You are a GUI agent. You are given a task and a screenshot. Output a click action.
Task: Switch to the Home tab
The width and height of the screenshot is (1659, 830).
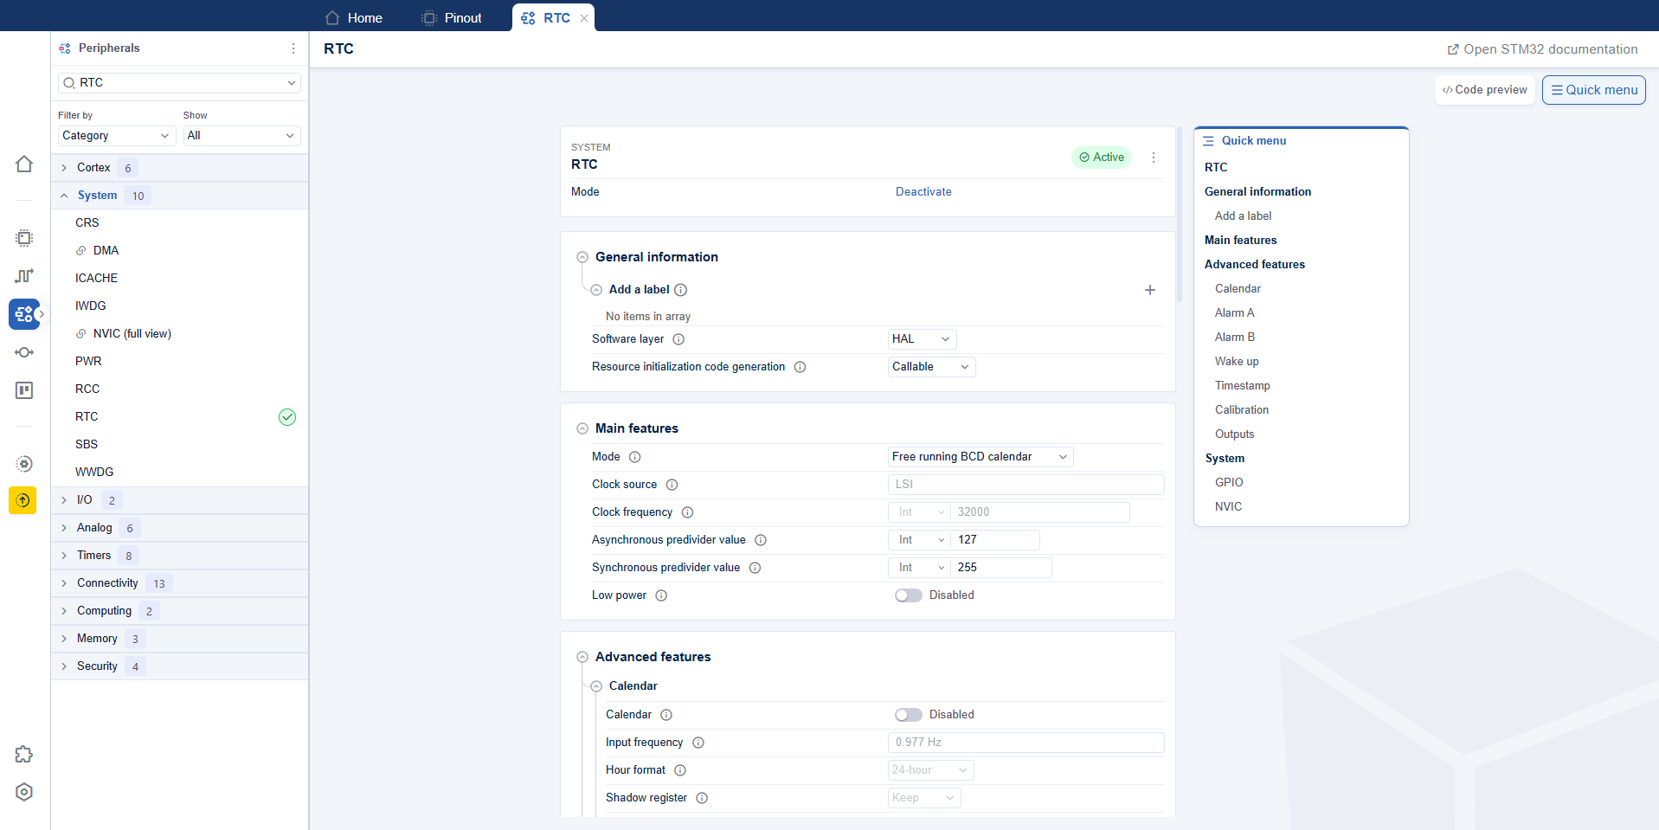coord(354,17)
